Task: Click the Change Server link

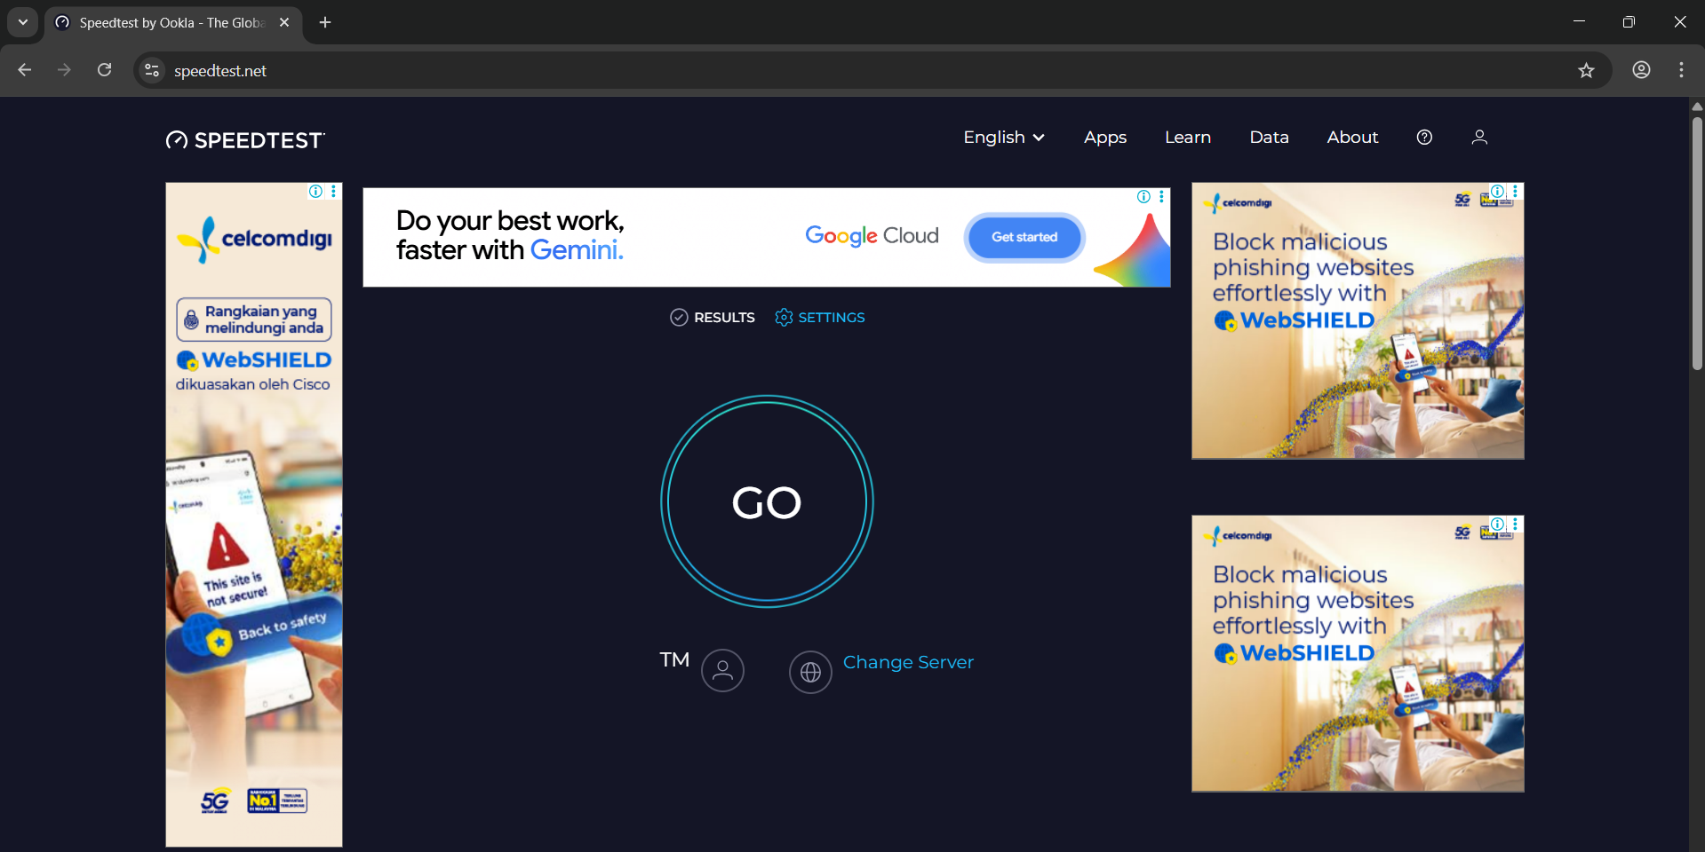Action: (908, 663)
